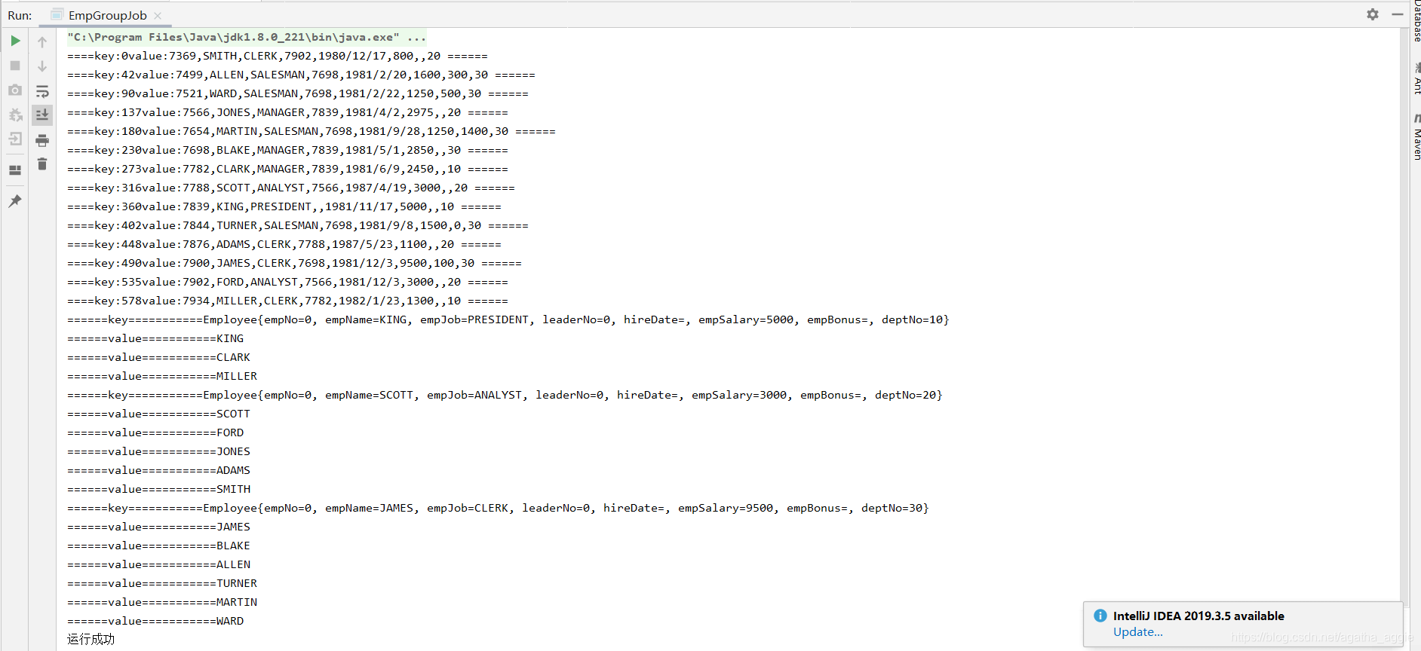
Task: Rerun EmpGroupJob with green play icon
Action: (x=15, y=41)
